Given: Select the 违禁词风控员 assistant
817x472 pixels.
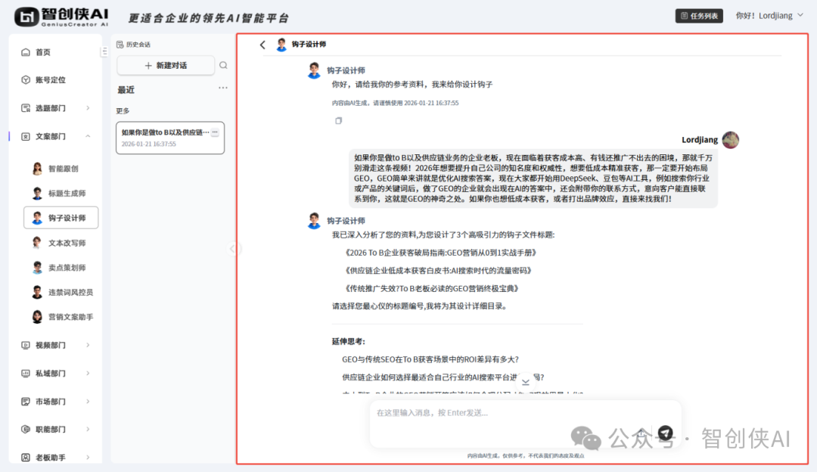Looking at the screenshot, I should tap(61, 292).
